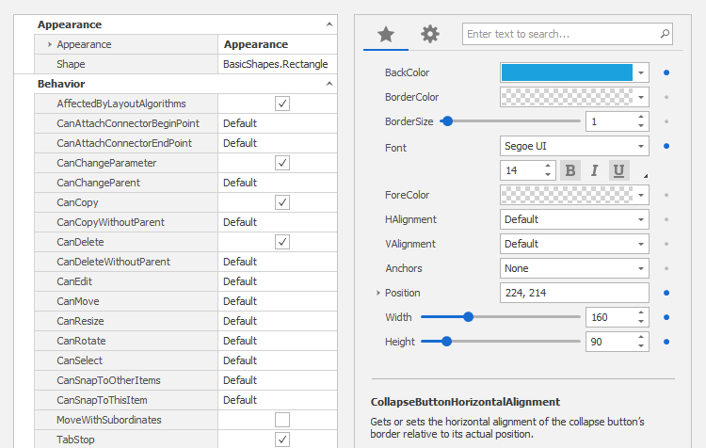Switch to the gear settings tab
The width and height of the screenshot is (706, 448).
pyautogui.click(x=430, y=34)
